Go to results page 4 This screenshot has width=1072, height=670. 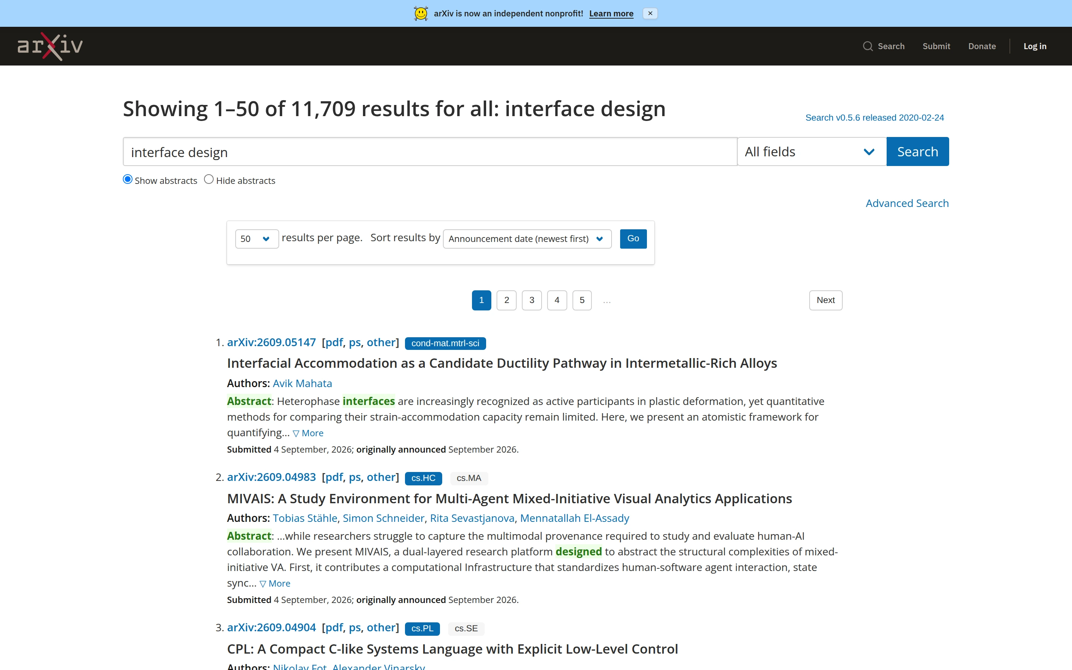point(557,300)
